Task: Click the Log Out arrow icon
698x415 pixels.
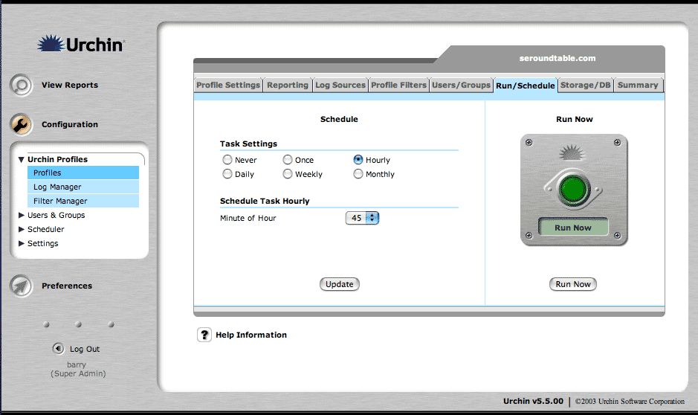Action: point(58,348)
